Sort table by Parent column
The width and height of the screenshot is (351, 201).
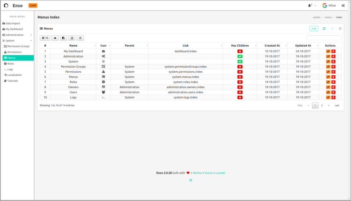pos(129,46)
